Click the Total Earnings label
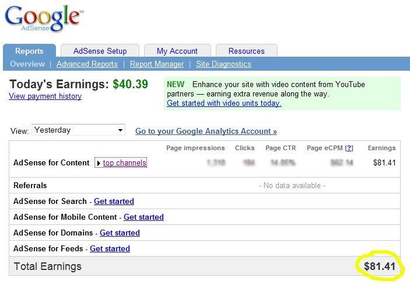Viewport: 410px width, 284px height. click(48, 266)
